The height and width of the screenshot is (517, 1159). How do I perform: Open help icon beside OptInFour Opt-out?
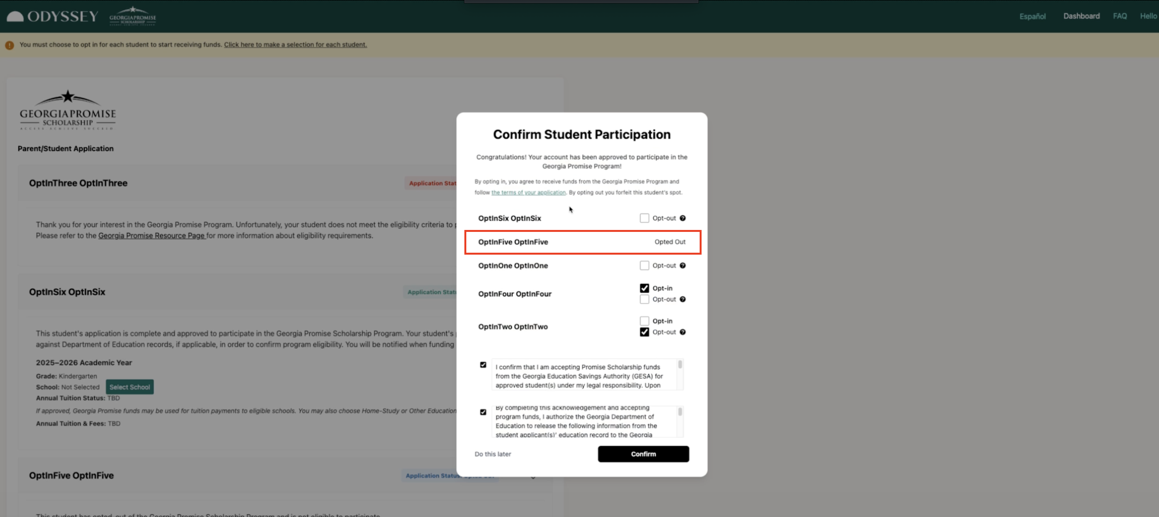click(683, 299)
